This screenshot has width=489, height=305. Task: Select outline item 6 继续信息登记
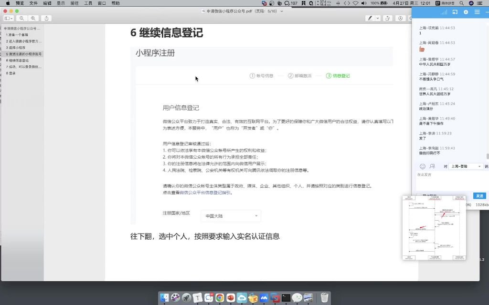click(x=17, y=61)
